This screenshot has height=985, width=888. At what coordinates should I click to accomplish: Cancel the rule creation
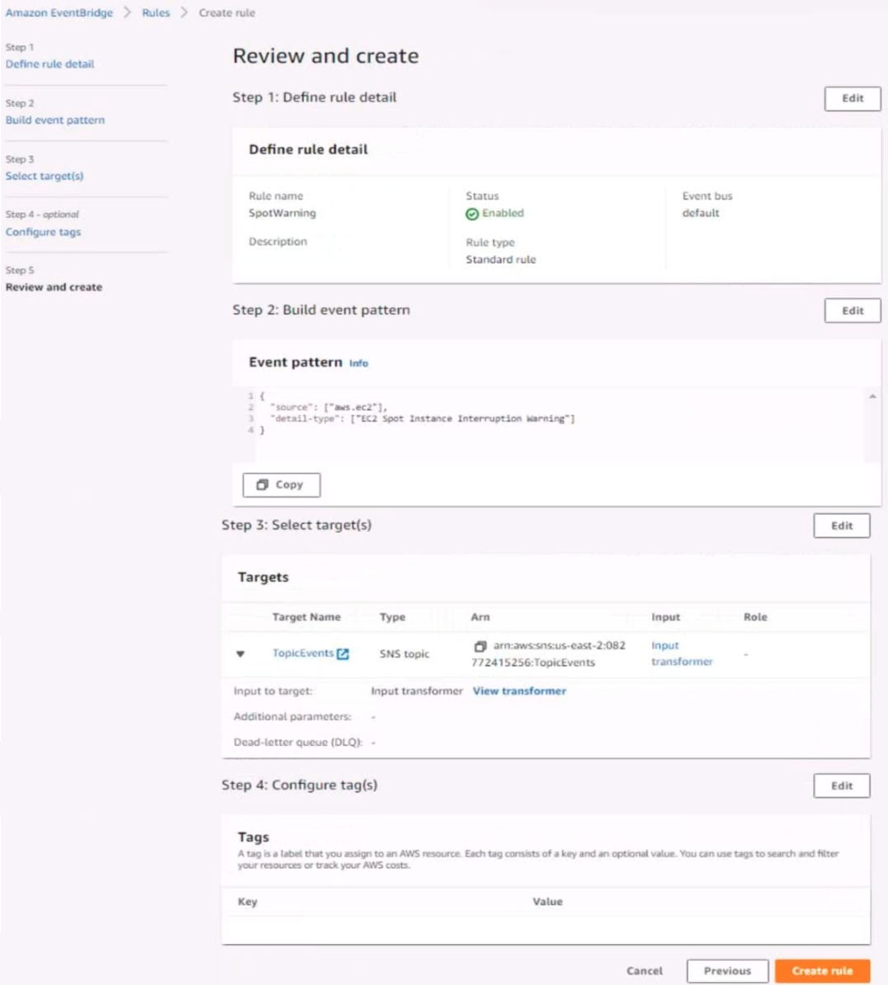point(644,971)
